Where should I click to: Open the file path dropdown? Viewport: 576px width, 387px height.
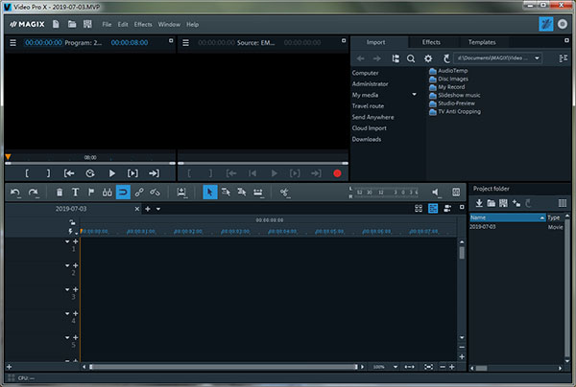click(x=537, y=58)
